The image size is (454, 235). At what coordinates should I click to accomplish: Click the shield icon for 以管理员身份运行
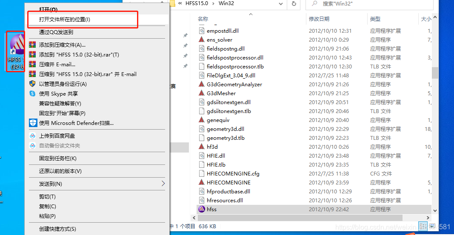point(32,84)
